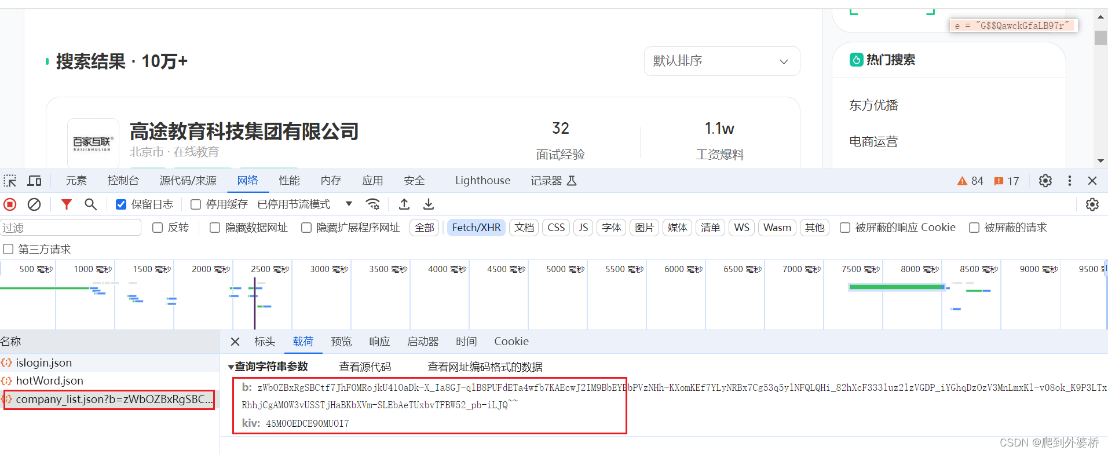Open the Cookie detail tab
This screenshot has width=1108, height=454.
[x=511, y=342]
